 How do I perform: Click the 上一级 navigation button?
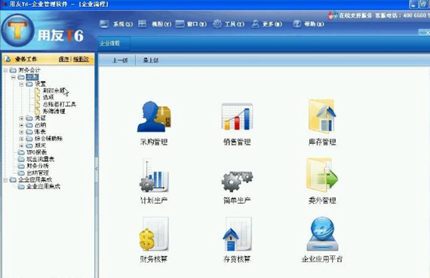[120, 60]
